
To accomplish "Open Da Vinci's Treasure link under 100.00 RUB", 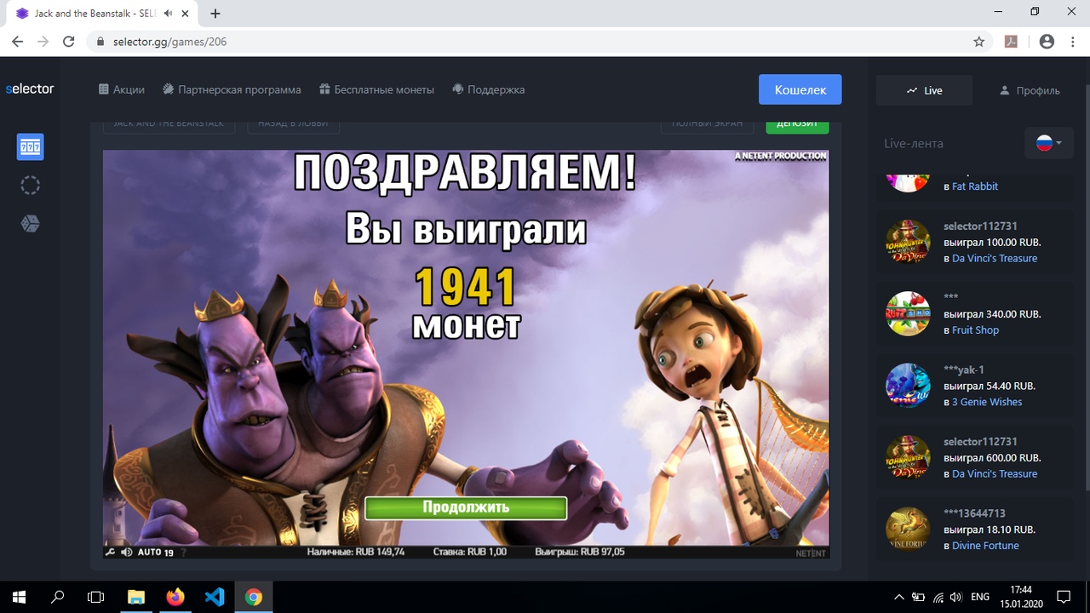I will (x=995, y=258).
